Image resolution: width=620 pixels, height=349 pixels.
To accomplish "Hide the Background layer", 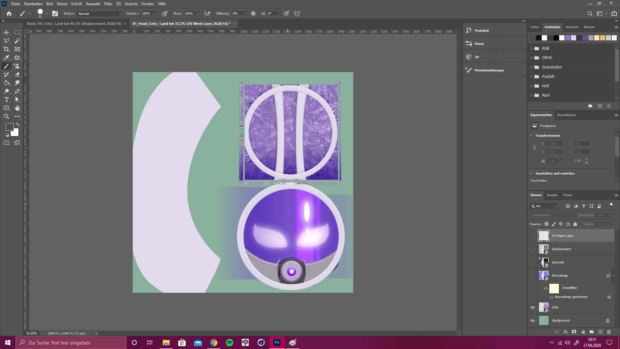I will [532, 321].
